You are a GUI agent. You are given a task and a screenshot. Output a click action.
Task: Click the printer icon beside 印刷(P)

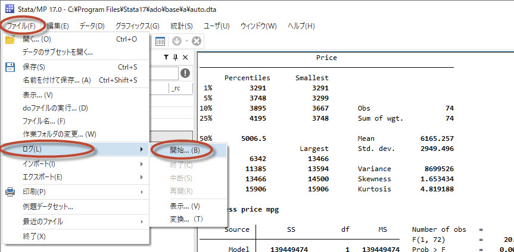click(x=11, y=192)
